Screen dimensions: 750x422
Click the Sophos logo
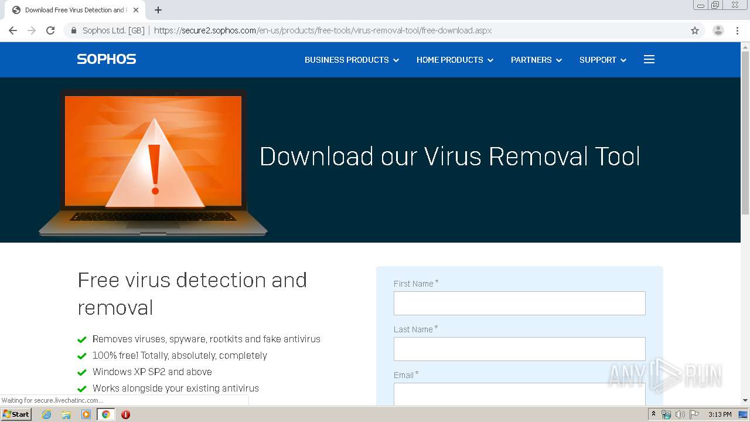tap(107, 59)
